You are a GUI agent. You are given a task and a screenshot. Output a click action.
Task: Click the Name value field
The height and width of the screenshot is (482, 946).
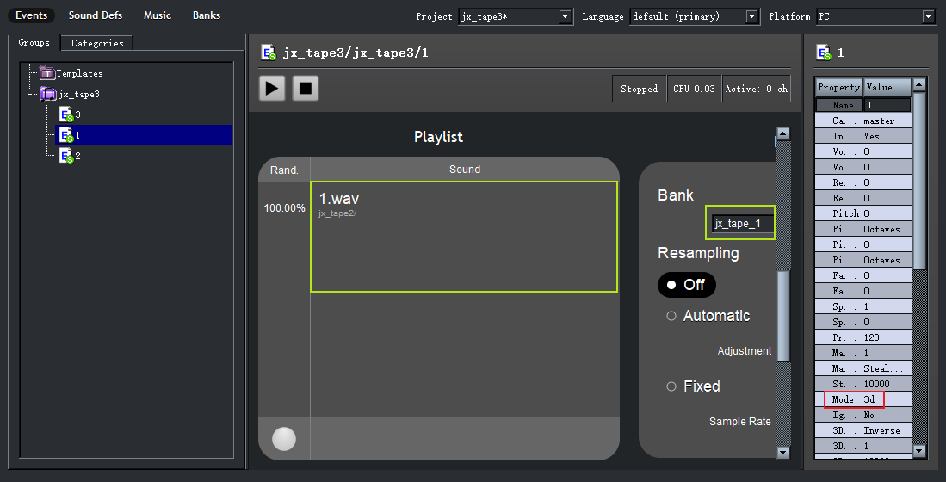(x=887, y=105)
